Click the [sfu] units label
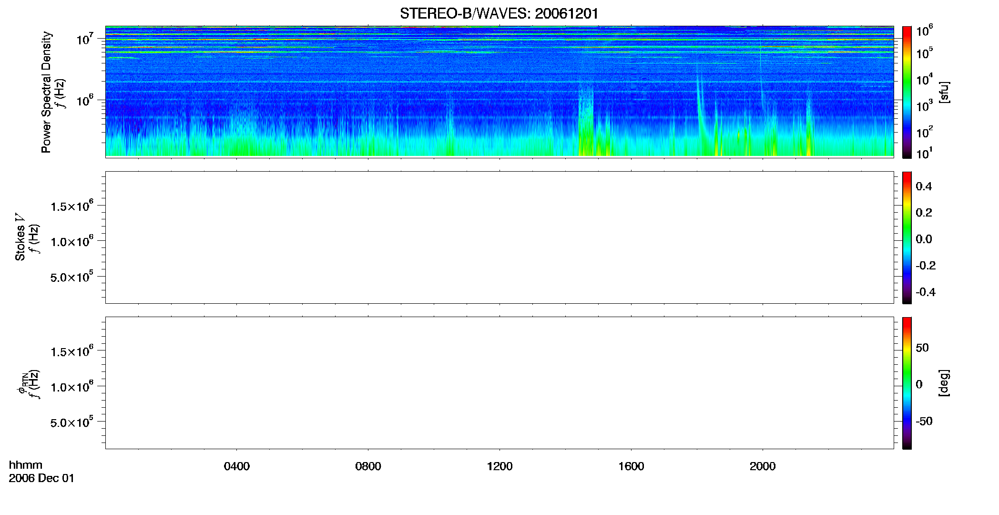This screenshot has width=999, height=515. [944, 92]
